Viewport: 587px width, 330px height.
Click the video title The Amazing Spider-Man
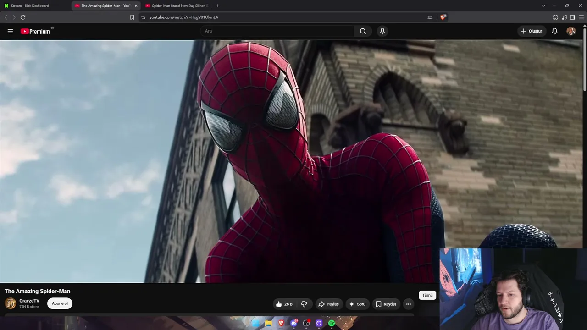click(38, 291)
